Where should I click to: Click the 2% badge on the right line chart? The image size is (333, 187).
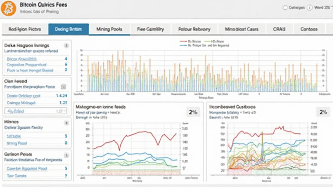tap(323, 112)
